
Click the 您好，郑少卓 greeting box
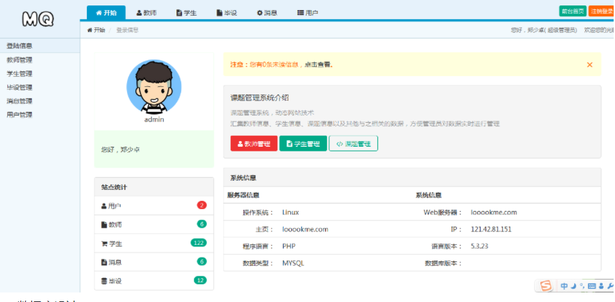[x=154, y=149]
